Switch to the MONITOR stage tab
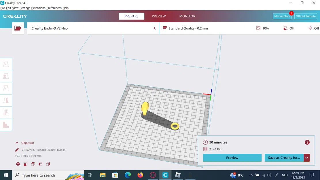 click(x=187, y=16)
